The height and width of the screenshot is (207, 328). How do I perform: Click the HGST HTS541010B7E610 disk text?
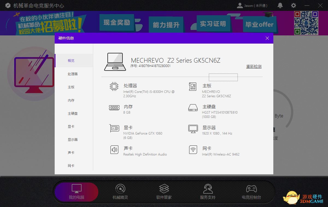coord(220,115)
